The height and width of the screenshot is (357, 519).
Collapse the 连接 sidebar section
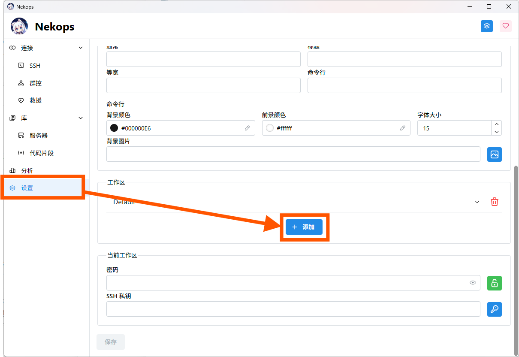(x=81, y=48)
